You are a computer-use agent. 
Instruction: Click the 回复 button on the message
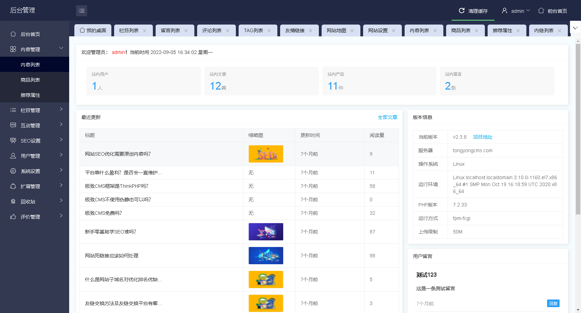(553, 303)
